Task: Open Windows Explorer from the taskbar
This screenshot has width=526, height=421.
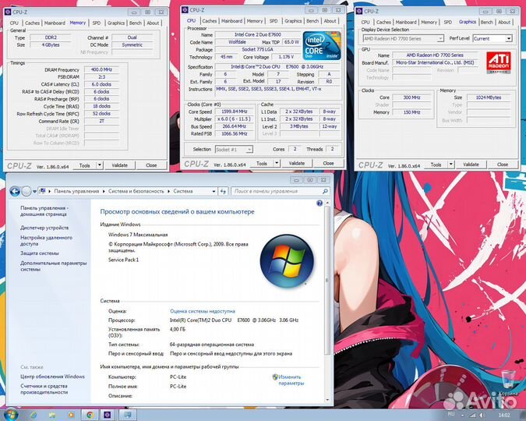Action: click(x=52, y=415)
